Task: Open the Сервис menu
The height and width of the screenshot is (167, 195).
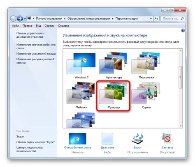Action: pyautogui.click(x=49, y=25)
